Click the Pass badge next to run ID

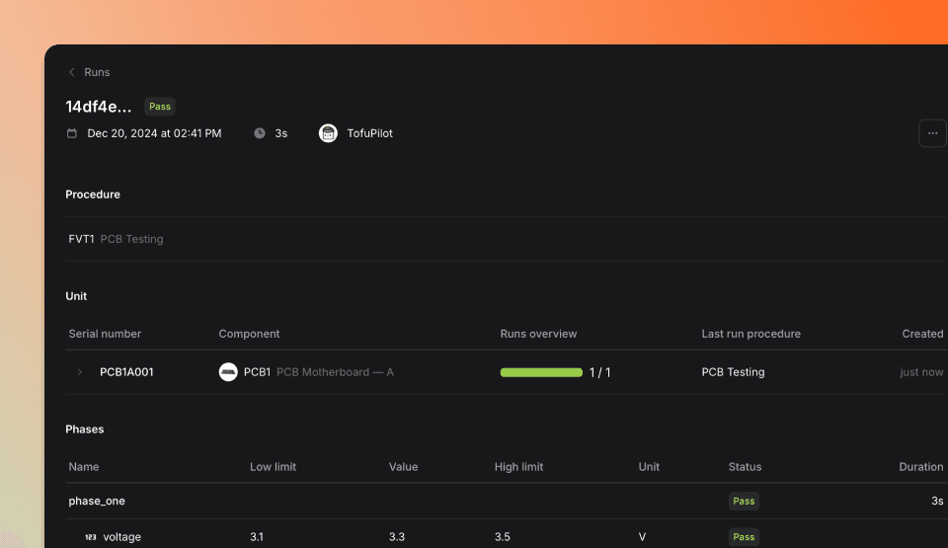click(160, 107)
